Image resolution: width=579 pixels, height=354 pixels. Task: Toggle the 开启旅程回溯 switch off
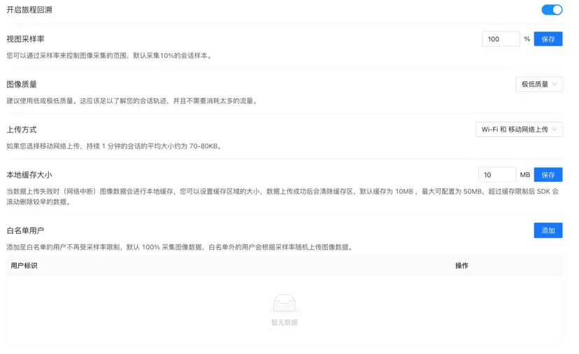coord(552,10)
